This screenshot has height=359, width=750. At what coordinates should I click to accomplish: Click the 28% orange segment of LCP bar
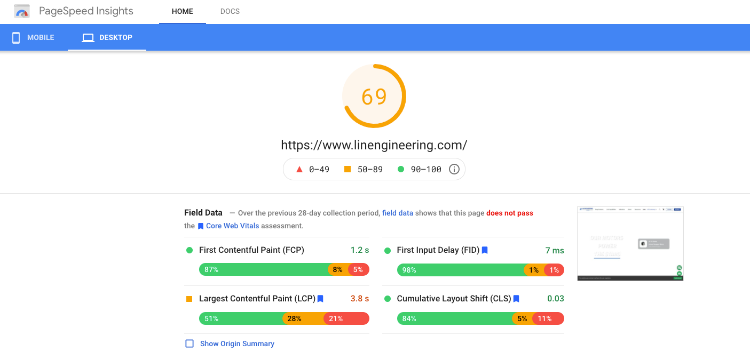pos(303,318)
